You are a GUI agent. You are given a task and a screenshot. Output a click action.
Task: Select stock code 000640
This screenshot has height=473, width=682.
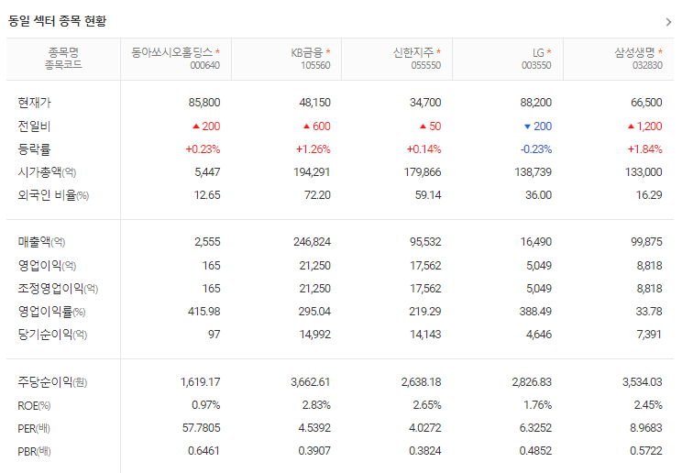pyautogui.click(x=204, y=65)
